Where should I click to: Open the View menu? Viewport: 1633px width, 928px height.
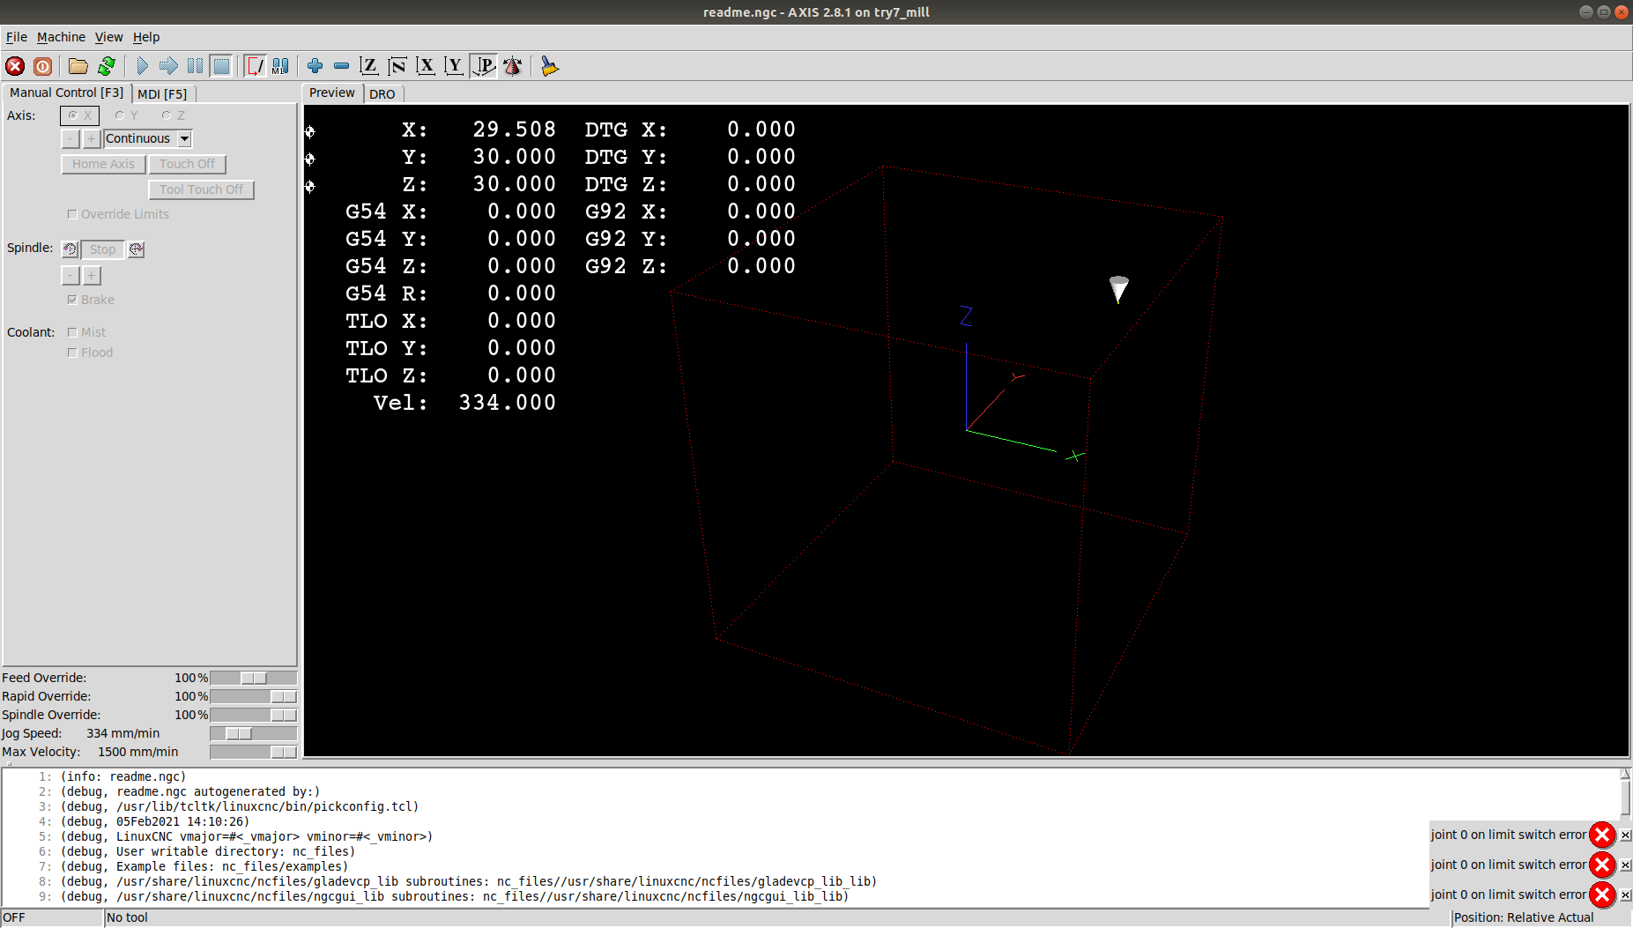(108, 37)
